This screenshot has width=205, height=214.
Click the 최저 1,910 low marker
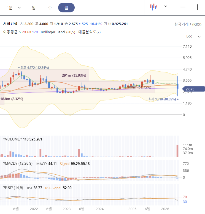coord(164,99)
